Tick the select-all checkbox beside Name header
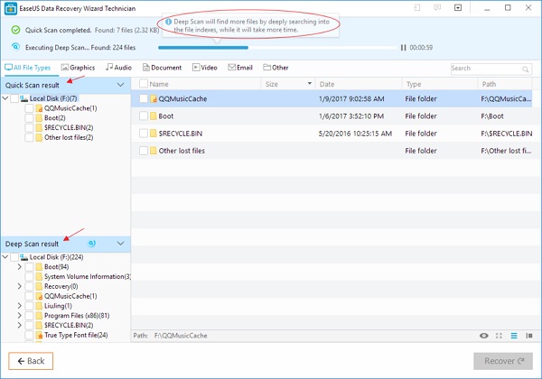 coord(141,84)
